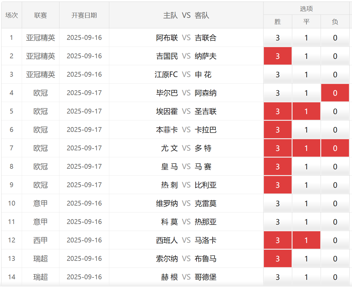Click the 主队 VS 客队 column header
The image size is (352, 288).
pos(186,15)
